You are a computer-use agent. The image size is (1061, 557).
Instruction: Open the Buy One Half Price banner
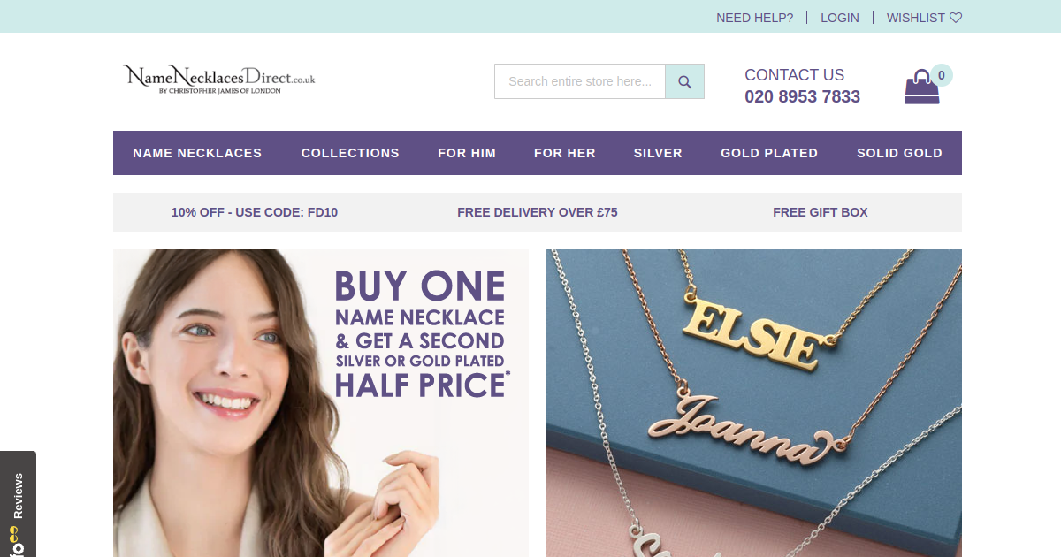pyautogui.click(x=321, y=403)
